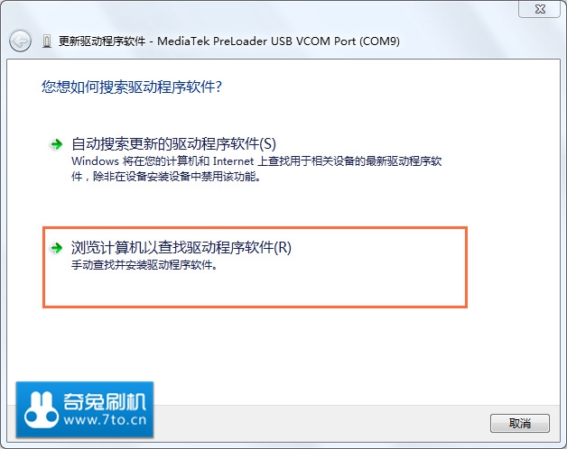Screen dimensions: 567x449
Task: Click the gray footer bar beside 取消
Action: pos(318,423)
